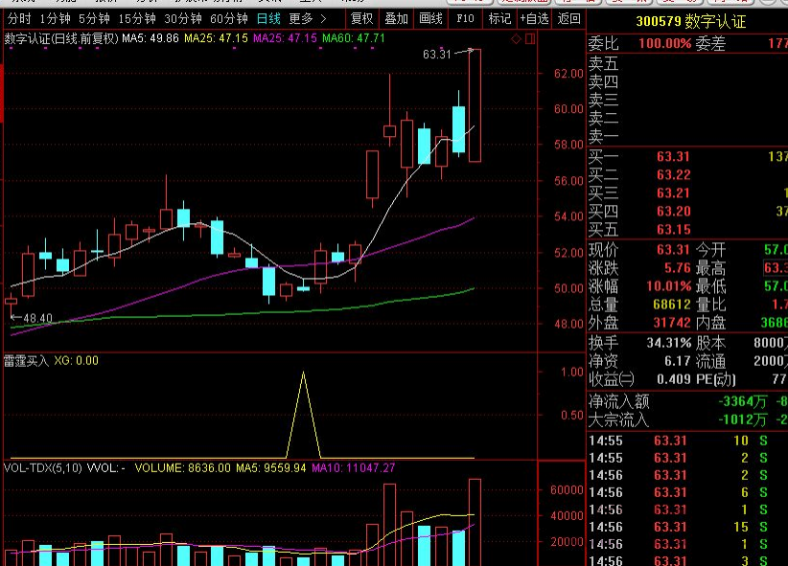Click the 标记 mark button
The height and width of the screenshot is (566, 788).
pyautogui.click(x=499, y=18)
